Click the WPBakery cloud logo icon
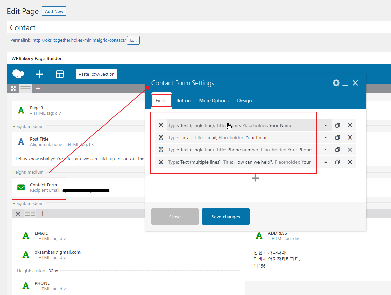 (18, 74)
